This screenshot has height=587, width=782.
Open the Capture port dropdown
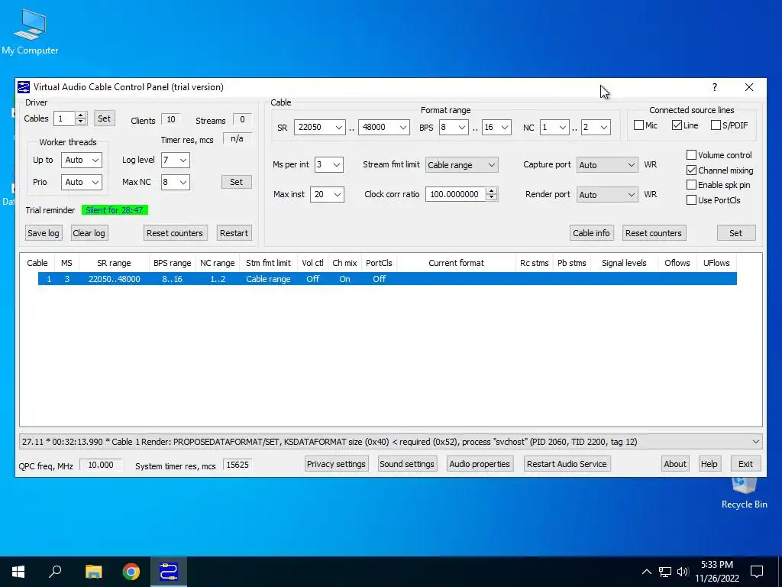coord(607,165)
